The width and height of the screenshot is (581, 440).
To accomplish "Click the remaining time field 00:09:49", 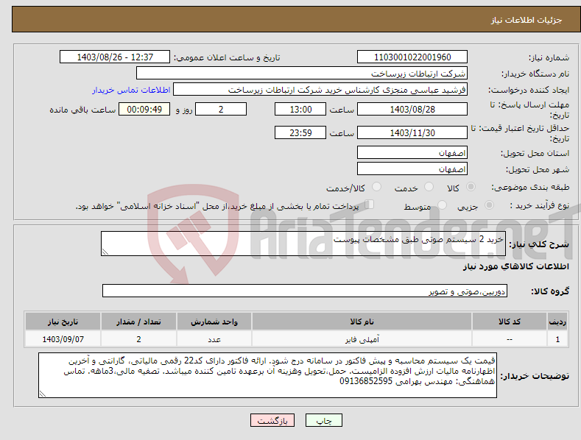I will pos(144,109).
